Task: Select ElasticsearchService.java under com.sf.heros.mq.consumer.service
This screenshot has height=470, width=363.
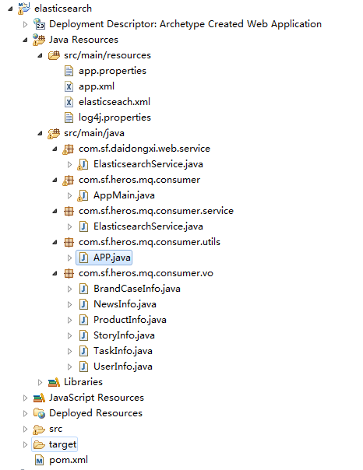Action: tap(148, 226)
